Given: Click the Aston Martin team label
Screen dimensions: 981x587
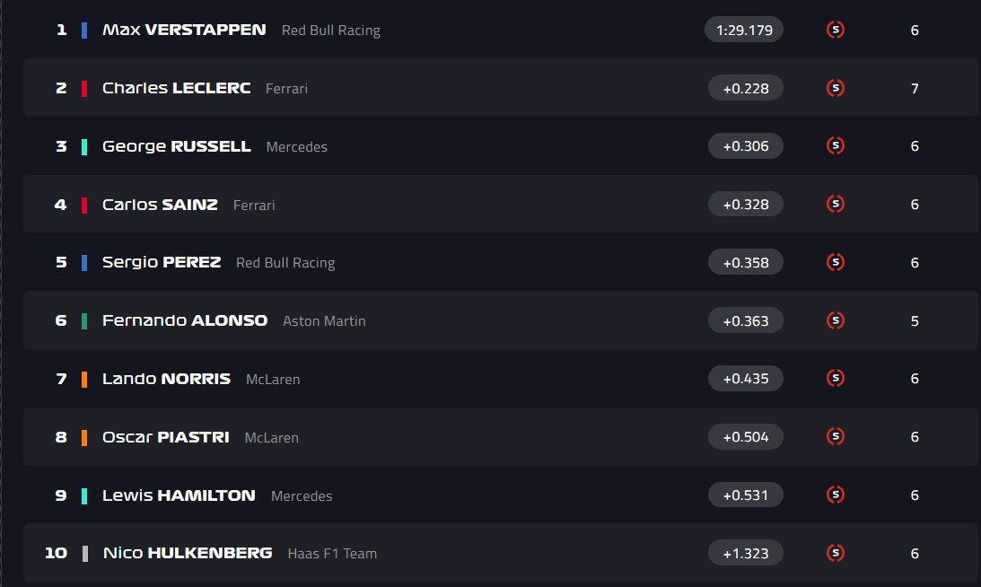Looking at the screenshot, I should (x=324, y=321).
